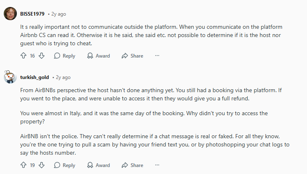307x174 pixels.
Task: Reply to BISSE1979's comment
Action: pos(65,56)
